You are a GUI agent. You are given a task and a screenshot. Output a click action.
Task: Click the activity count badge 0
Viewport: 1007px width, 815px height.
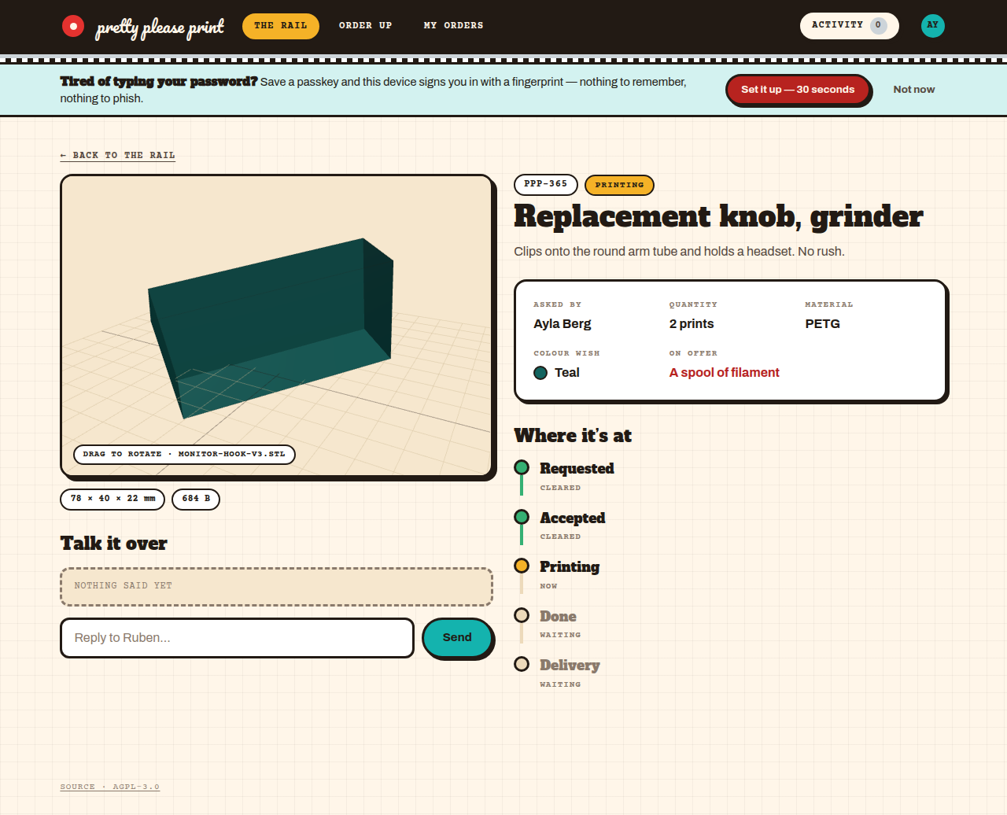point(878,25)
